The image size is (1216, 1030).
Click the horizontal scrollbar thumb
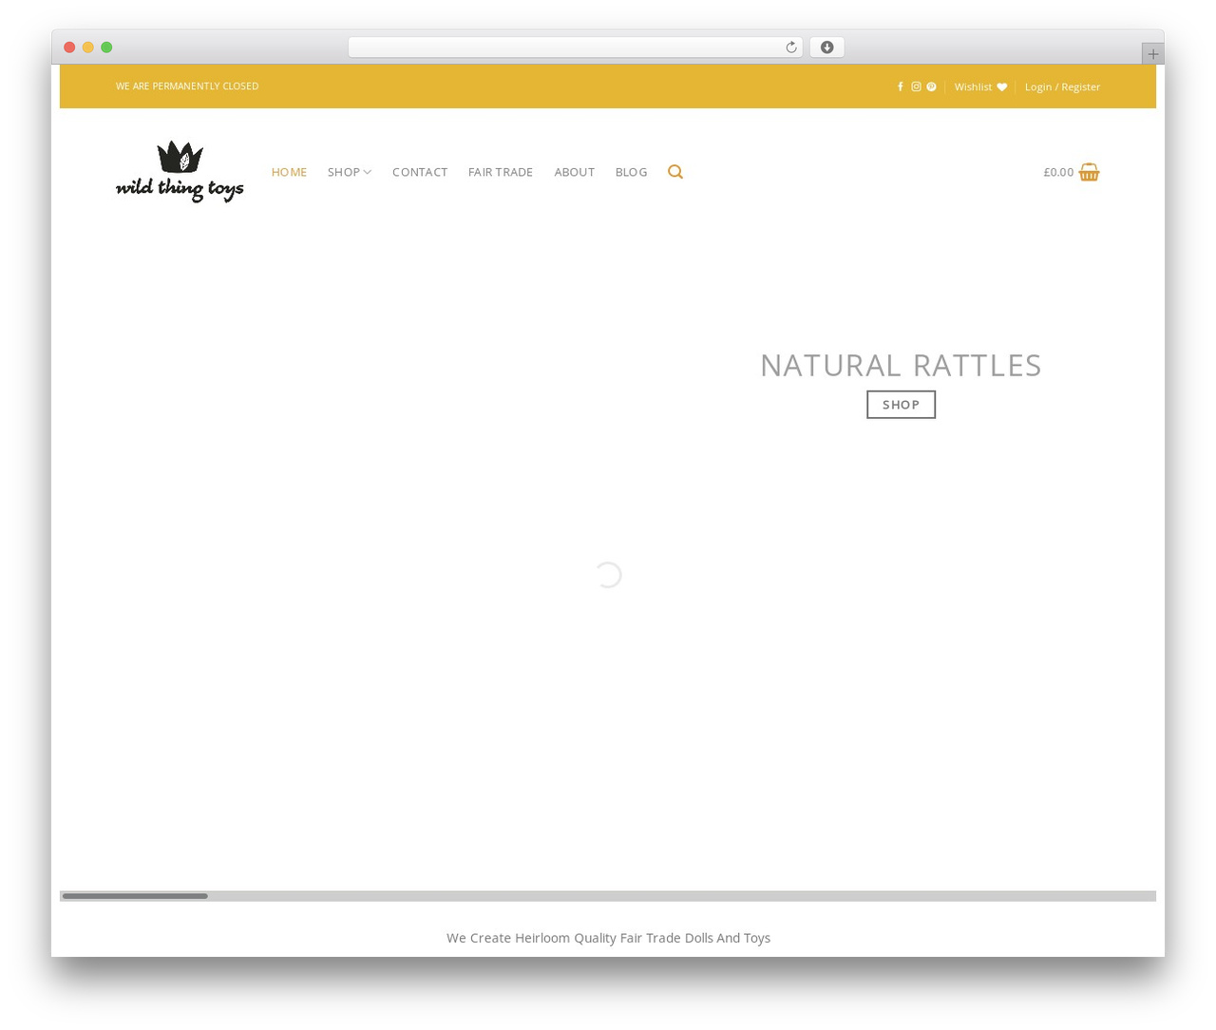pos(135,896)
